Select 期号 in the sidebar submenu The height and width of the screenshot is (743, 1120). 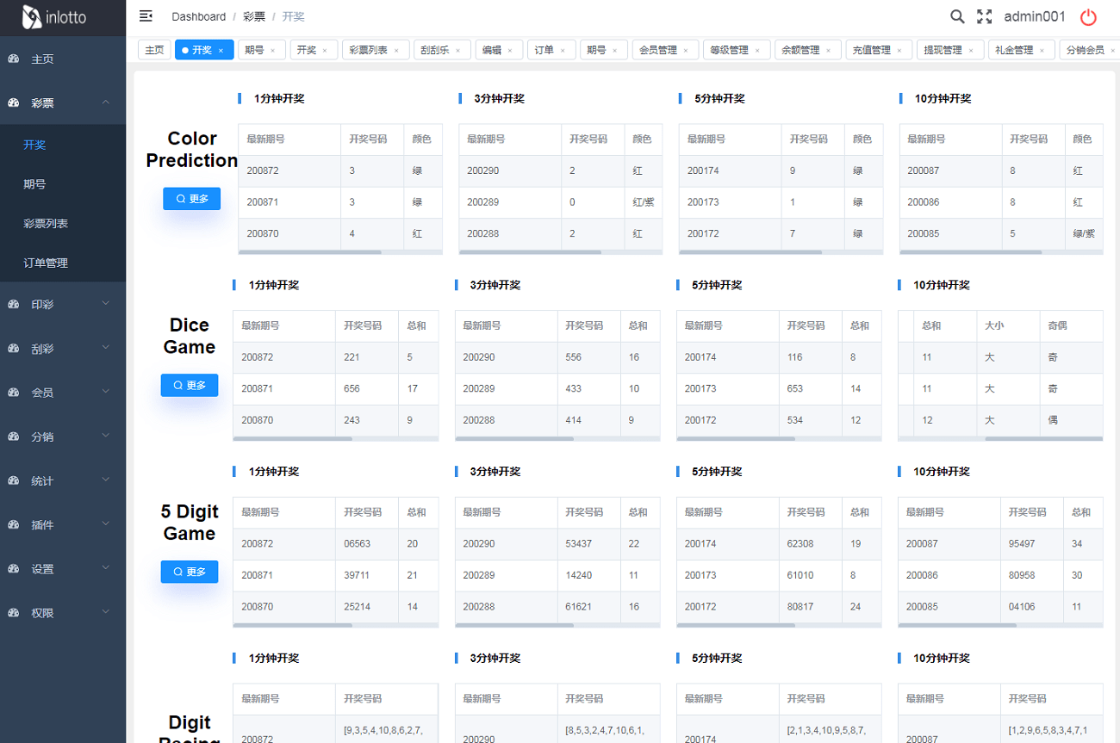point(63,184)
